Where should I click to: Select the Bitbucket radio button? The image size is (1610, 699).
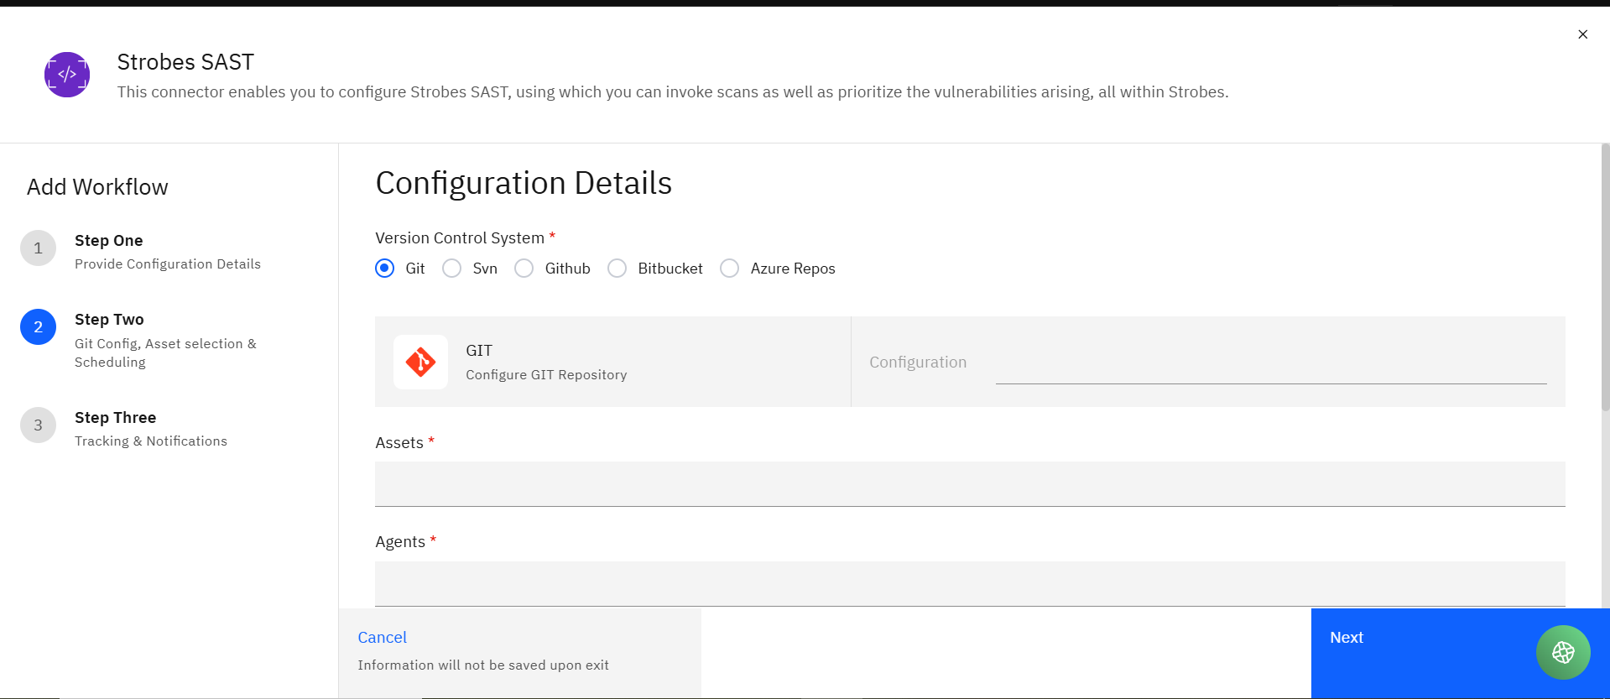(617, 269)
